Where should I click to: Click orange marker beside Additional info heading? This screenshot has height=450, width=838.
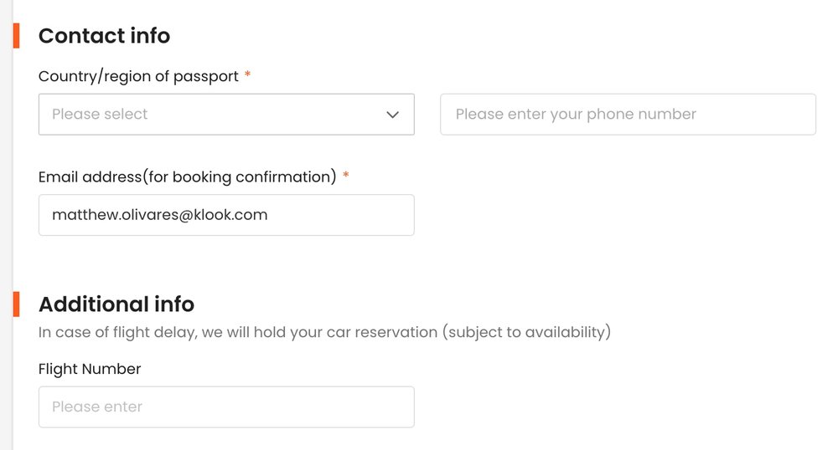click(x=16, y=304)
